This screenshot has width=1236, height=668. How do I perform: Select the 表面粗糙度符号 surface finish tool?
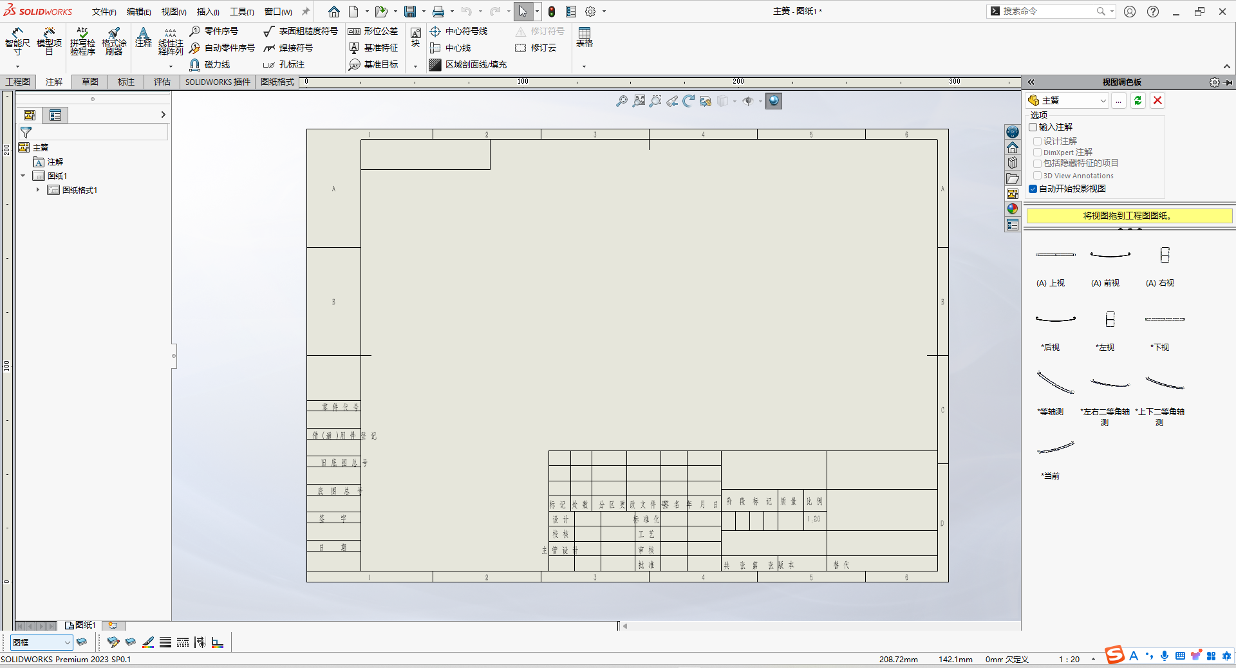click(x=301, y=31)
